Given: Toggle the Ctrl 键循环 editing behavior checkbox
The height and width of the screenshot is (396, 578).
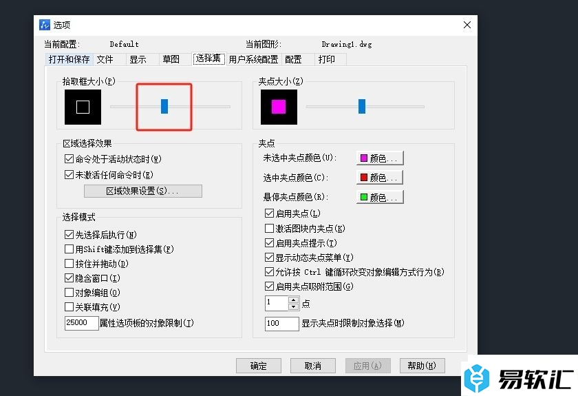Looking at the screenshot, I should coord(270,272).
